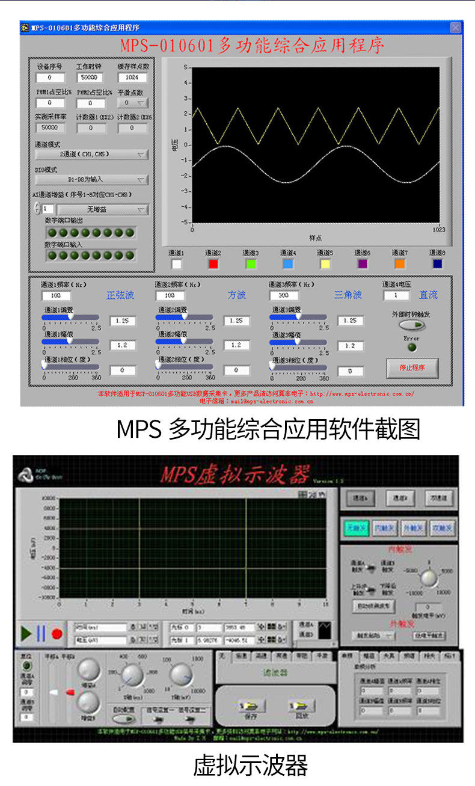Click the 通道4电压 input field

pyautogui.click(x=397, y=296)
